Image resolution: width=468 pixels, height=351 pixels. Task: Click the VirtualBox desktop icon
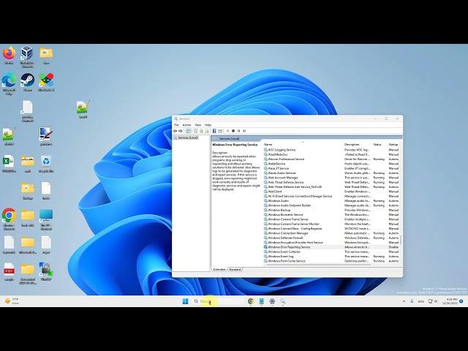27,56
